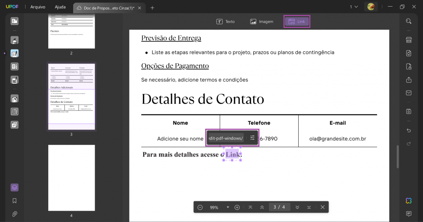Viewport: 423px width, 222px height.
Task: Click the zoom in plus button
Action: pos(237,207)
